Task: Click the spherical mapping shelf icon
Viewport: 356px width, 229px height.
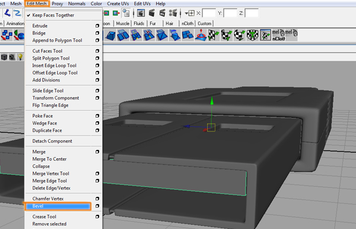Action: coord(239,35)
